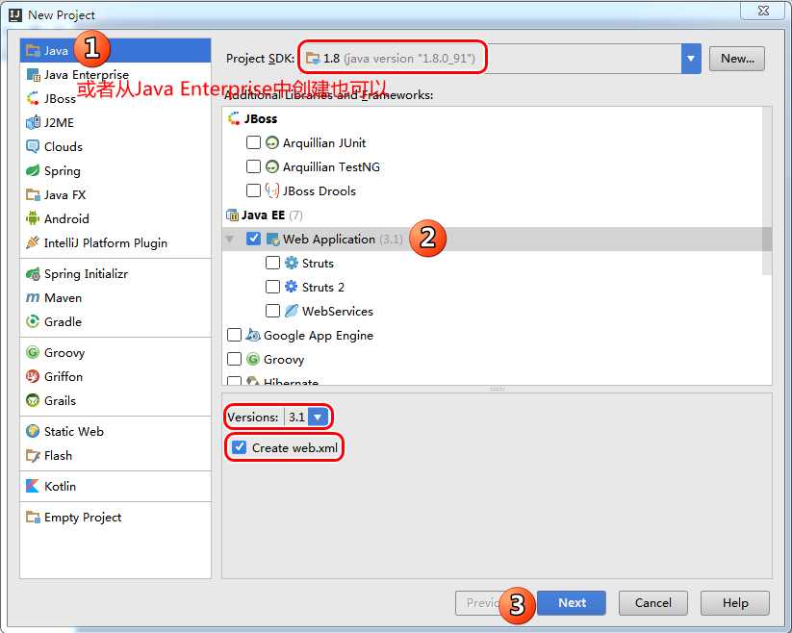The height and width of the screenshot is (633, 792).
Task: Tick the Struts checkbox
Action: point(272,263)
